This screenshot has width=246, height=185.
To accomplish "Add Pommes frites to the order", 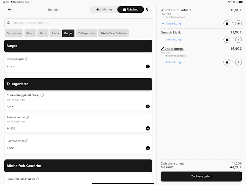I will pyautogui.click(x=148, y=148).
